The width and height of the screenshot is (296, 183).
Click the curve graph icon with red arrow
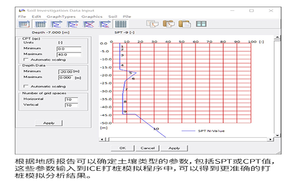[x=72, y=24]
